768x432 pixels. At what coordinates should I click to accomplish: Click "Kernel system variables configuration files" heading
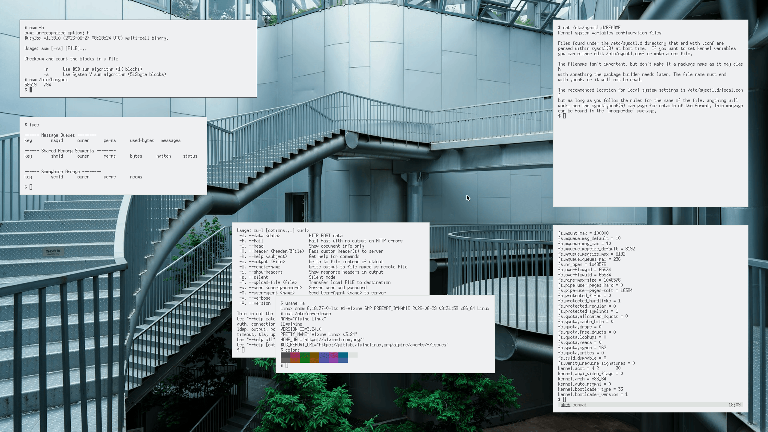(x=610, y=33)
